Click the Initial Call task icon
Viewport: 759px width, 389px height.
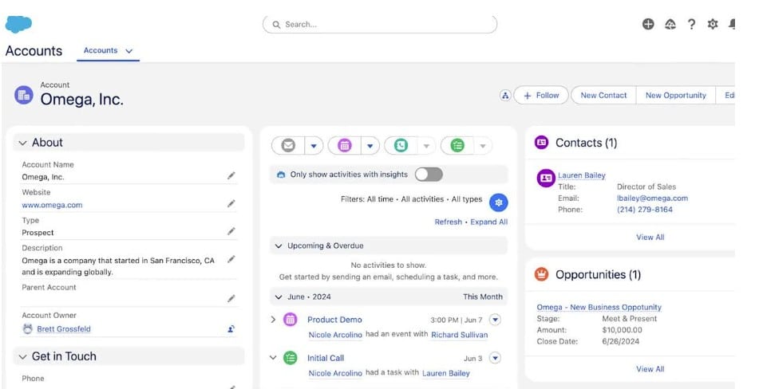point(290,358)
